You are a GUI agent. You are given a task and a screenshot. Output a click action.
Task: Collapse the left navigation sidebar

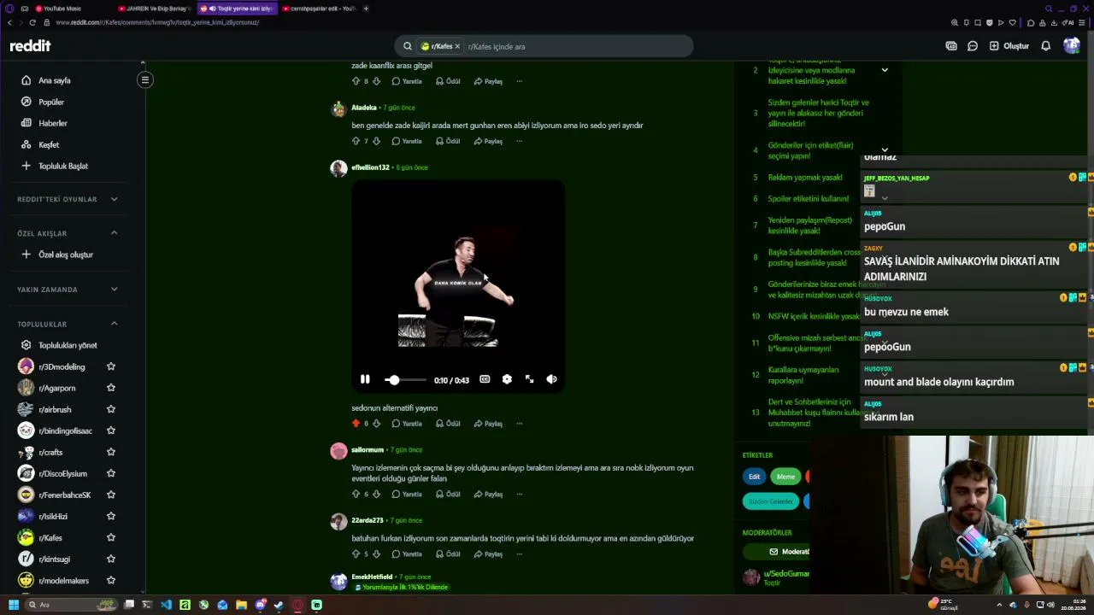click(x=145, y=80)
